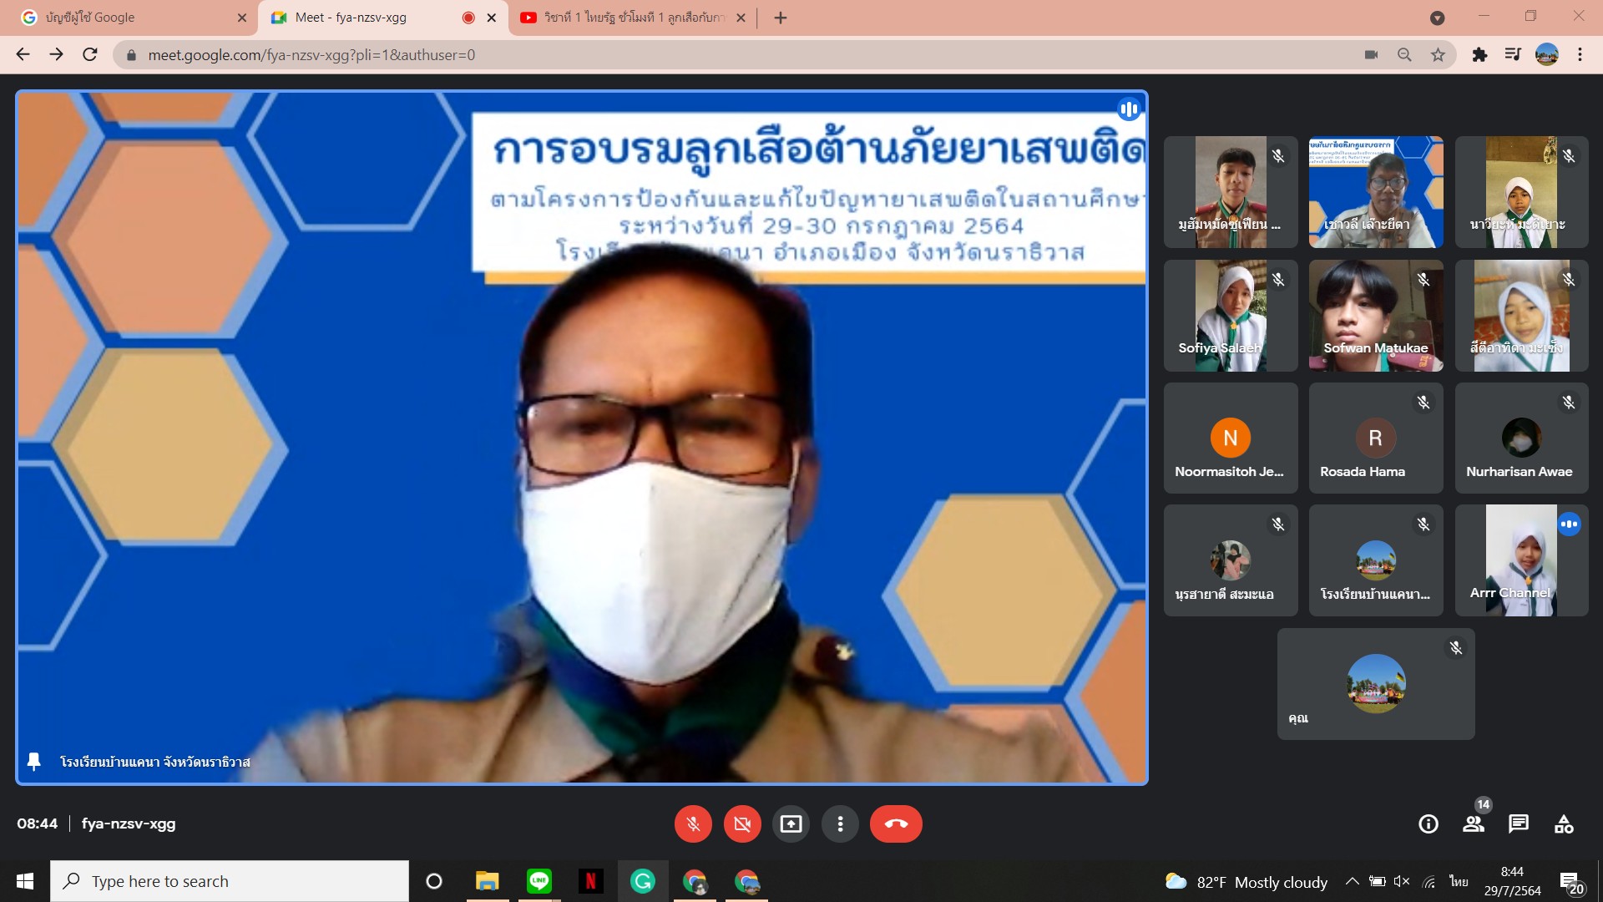Open more options three-dot menu

coord(840,824)
